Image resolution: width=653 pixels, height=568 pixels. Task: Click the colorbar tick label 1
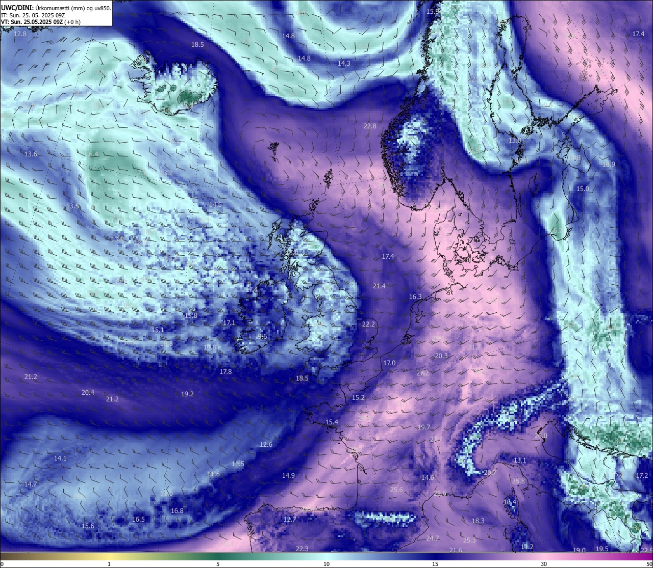click(109, 564)
